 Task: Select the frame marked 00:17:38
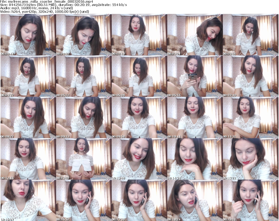coord(139,201)
